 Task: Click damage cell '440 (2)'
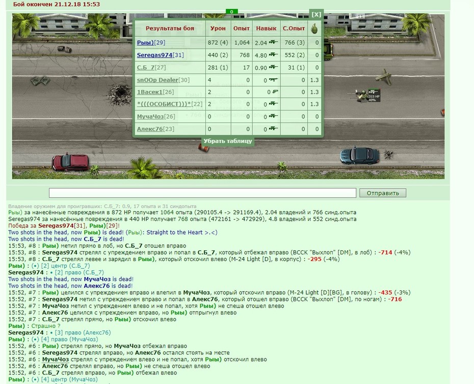218,55
